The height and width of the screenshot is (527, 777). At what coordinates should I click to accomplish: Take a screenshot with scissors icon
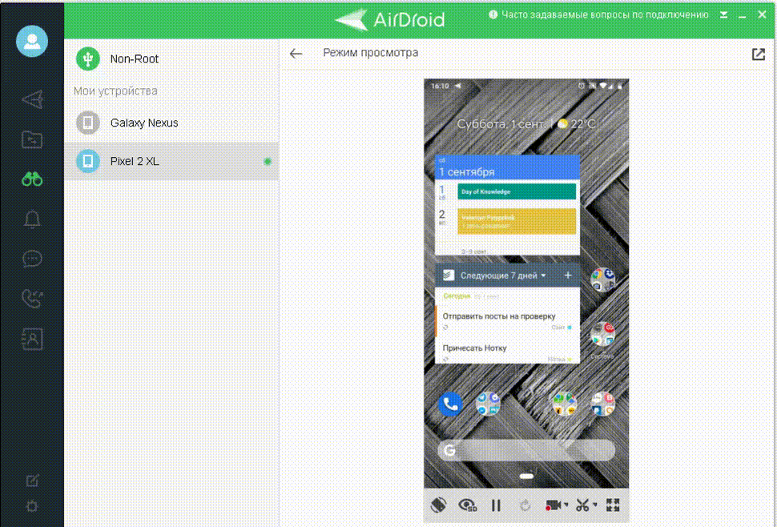point(582,505)
